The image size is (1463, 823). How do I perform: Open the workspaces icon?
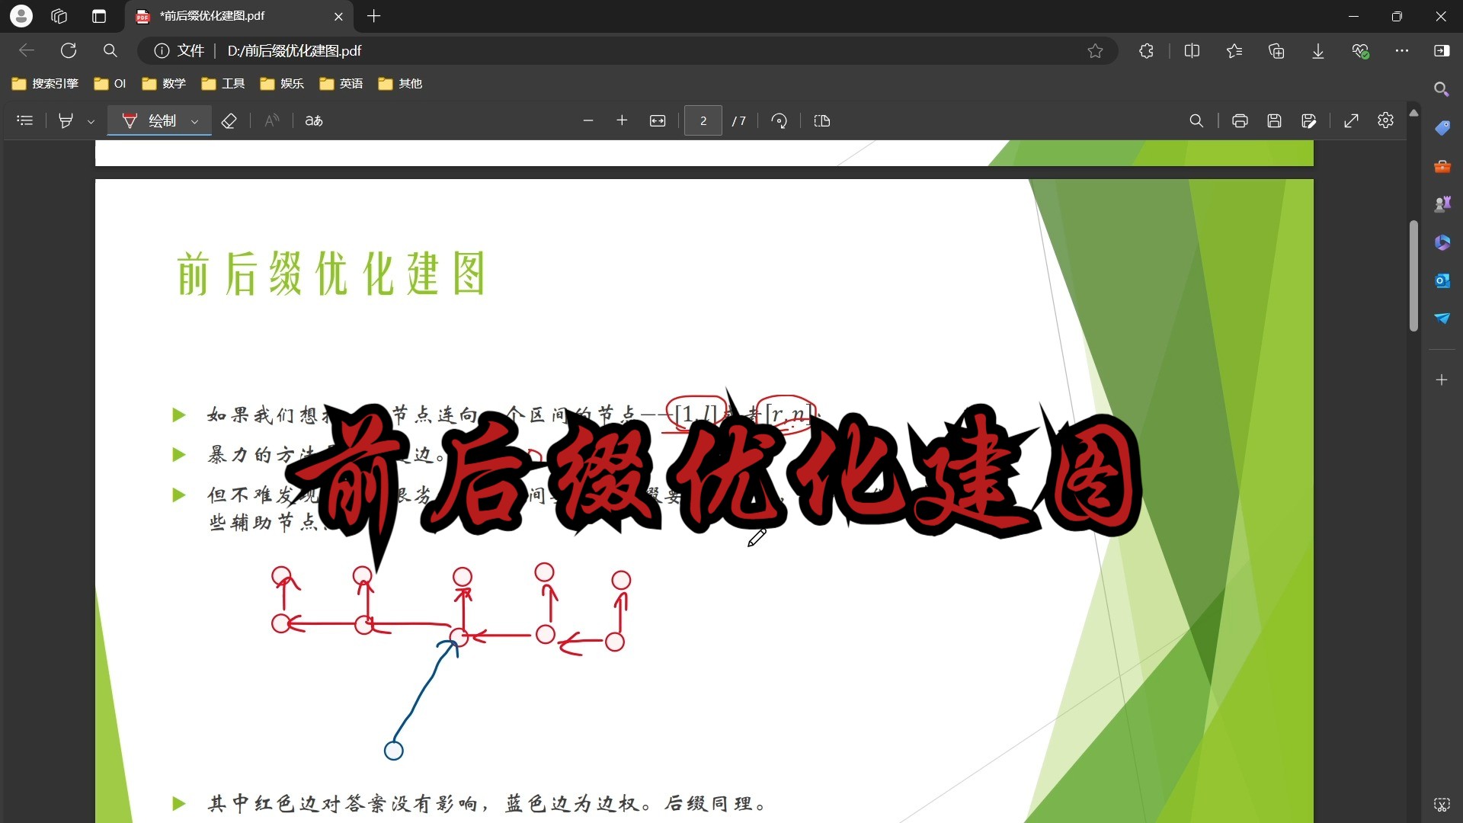coord(59,16)
